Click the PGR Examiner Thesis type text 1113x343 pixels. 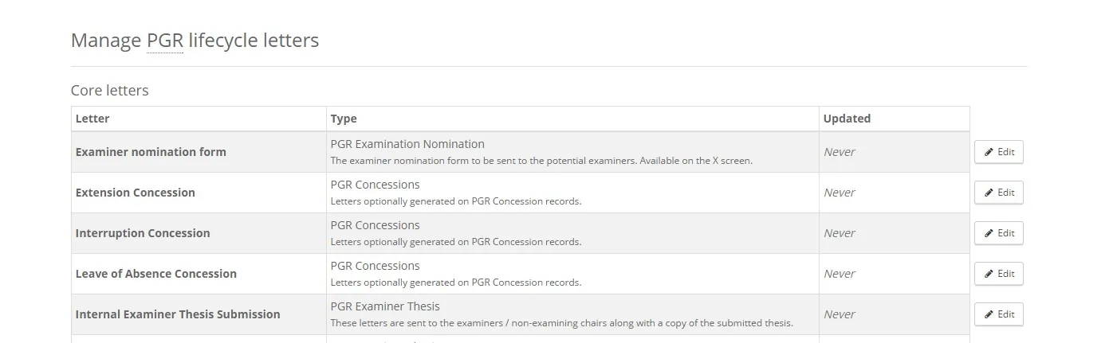tap(385, 306)
